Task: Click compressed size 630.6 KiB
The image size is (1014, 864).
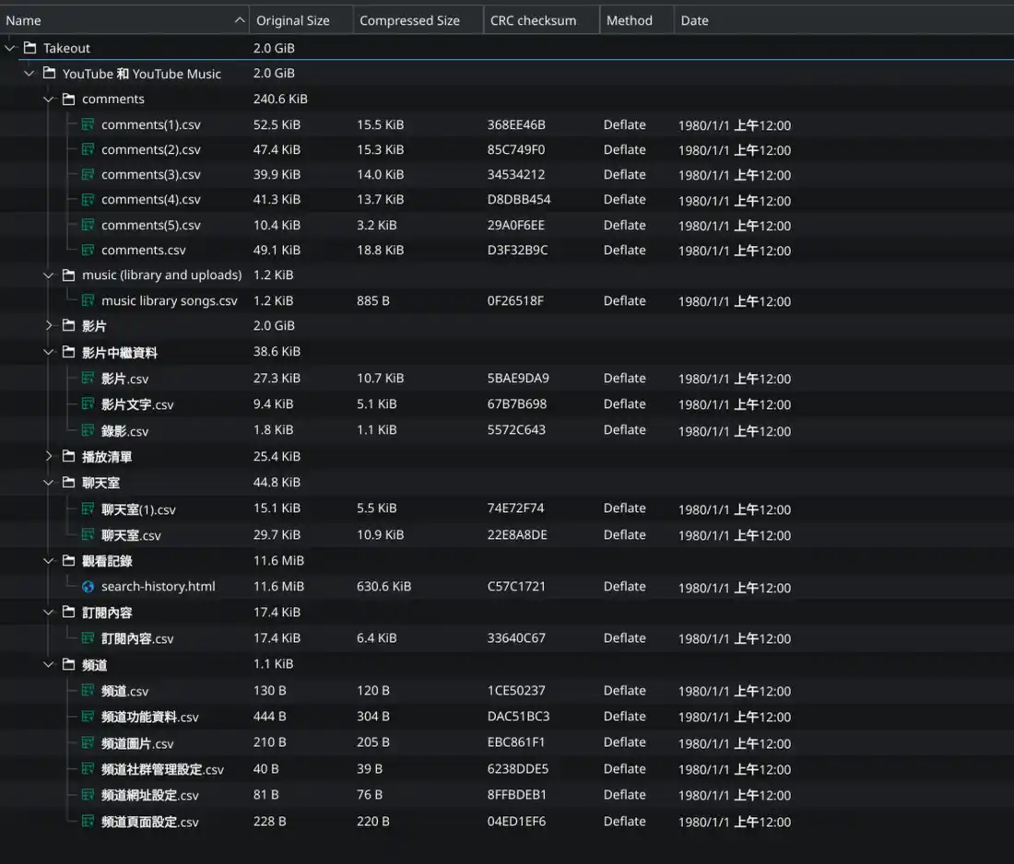Action: (x=383, y=586)
